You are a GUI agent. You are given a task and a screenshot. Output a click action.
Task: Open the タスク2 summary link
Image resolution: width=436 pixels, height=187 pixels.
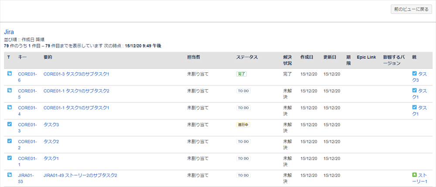(51, 141)
